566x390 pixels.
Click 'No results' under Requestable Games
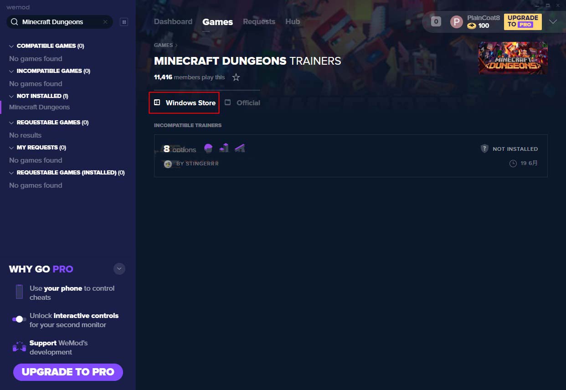pos(25,135)
